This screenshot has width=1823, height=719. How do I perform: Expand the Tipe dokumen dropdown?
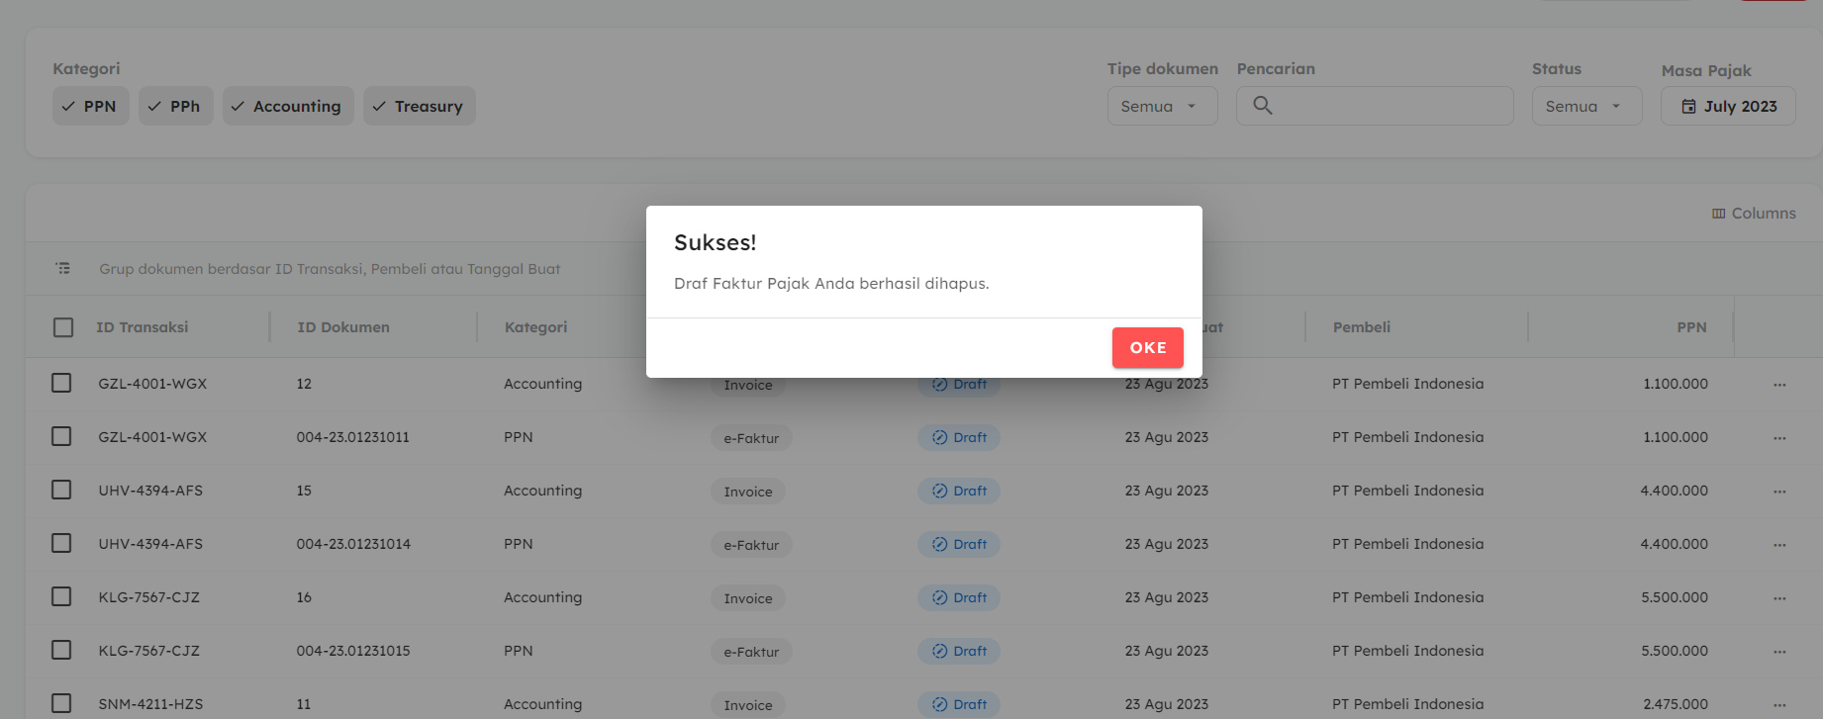point(1162,106)
